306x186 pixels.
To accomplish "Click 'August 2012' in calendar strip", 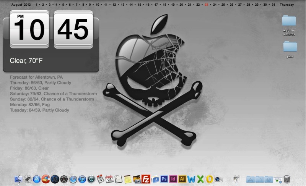I will point(21,5).
